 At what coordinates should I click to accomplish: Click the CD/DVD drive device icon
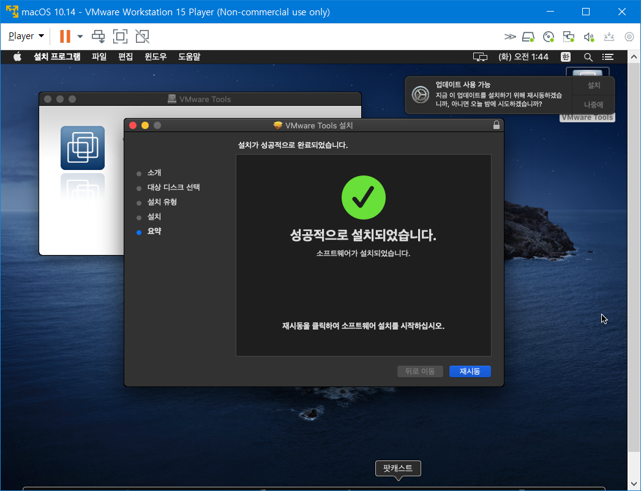point(548,37)
